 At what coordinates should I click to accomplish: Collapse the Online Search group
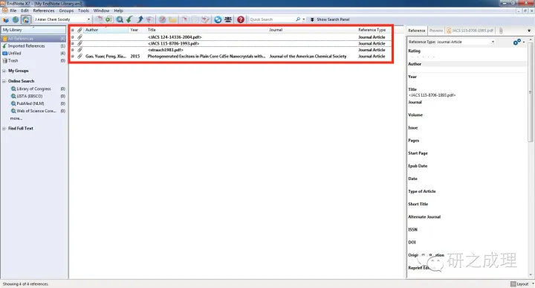click(x=4, y=81)
